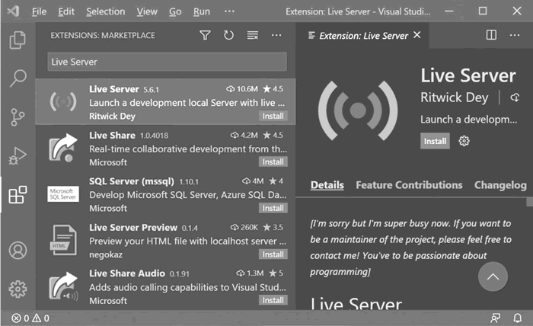This screenshot has height=326, width=533.
Task: Open the Manage gear in activity bar
Action: pos(18,289)
